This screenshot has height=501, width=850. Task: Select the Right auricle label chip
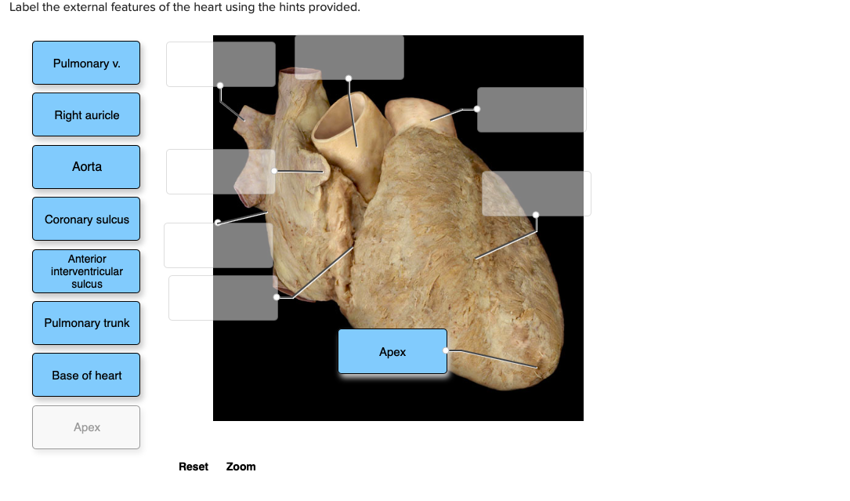(85, 114)
